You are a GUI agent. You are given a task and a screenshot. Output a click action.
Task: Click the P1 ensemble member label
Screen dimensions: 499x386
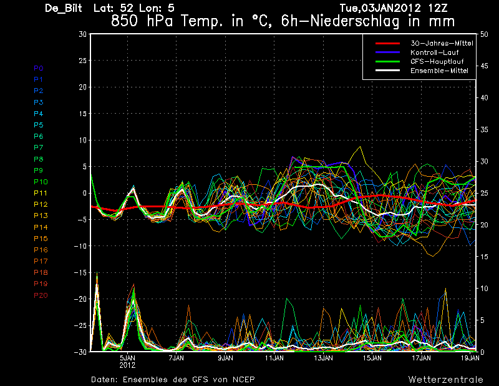[x=38, y=79]
